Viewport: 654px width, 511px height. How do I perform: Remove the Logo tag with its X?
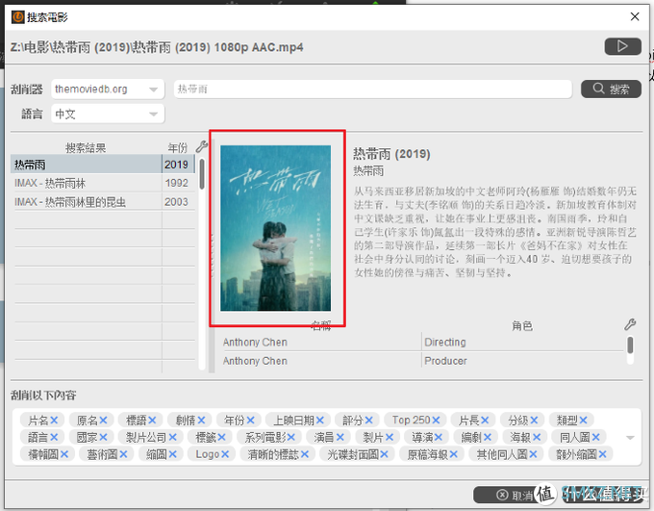coord(225,454)
